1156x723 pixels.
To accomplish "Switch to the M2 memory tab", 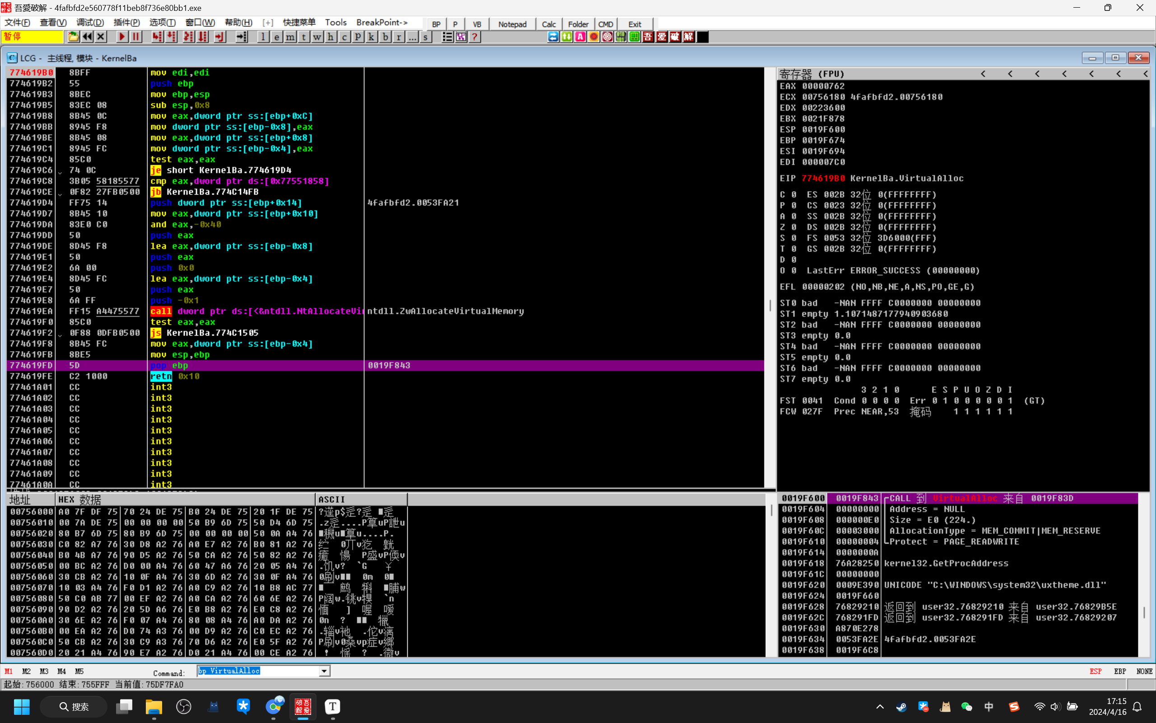I will pyautogui.click(x=26, y=671).
